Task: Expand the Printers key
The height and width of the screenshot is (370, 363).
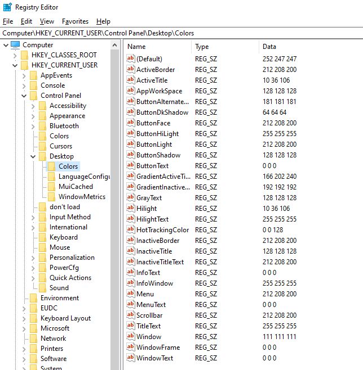Action: [24, 349]
